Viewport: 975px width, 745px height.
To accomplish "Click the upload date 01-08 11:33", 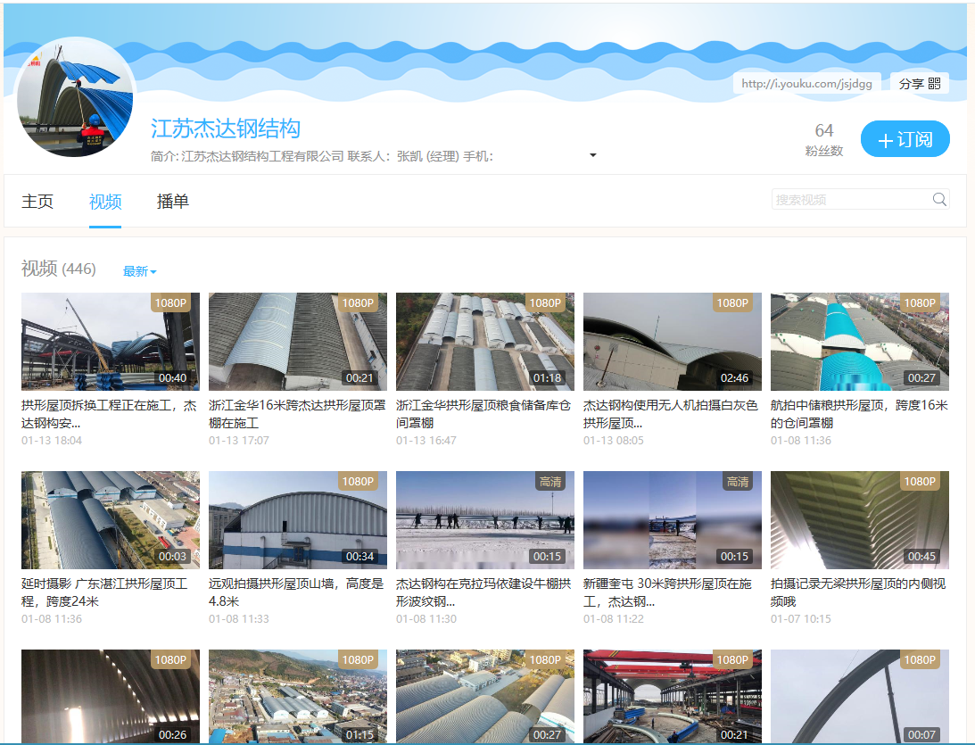I will click(x=239, y=619).
